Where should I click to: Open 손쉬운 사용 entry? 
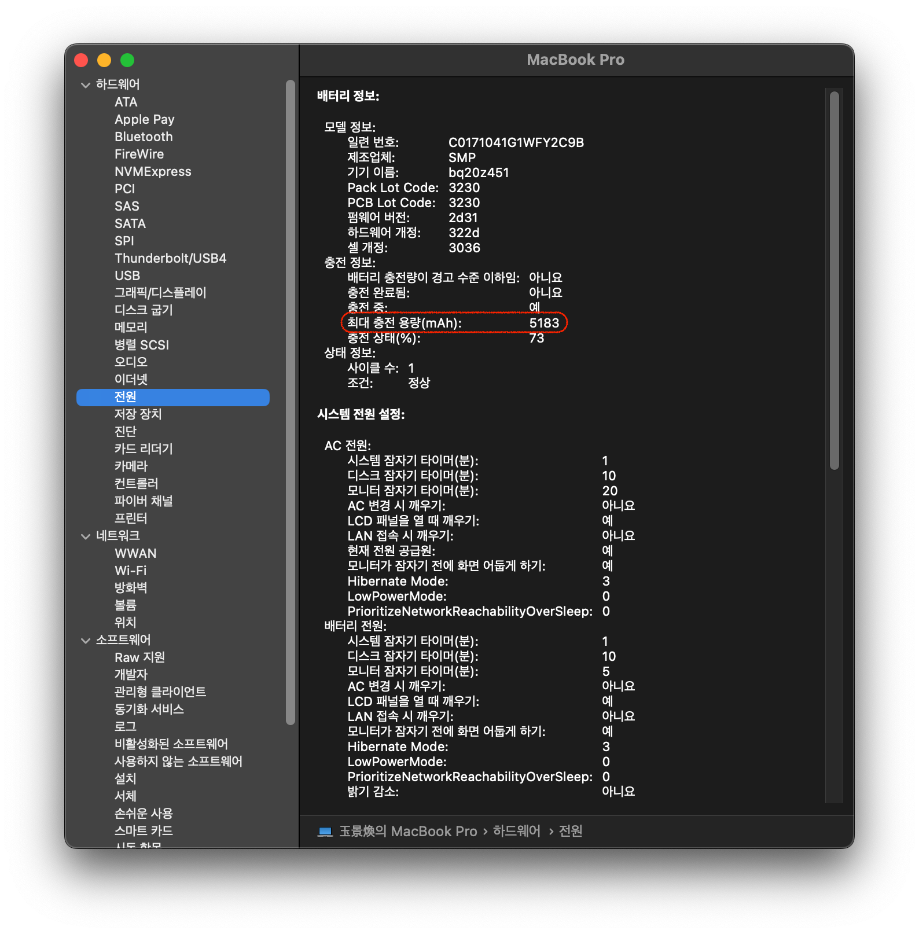tap(144, 814)
